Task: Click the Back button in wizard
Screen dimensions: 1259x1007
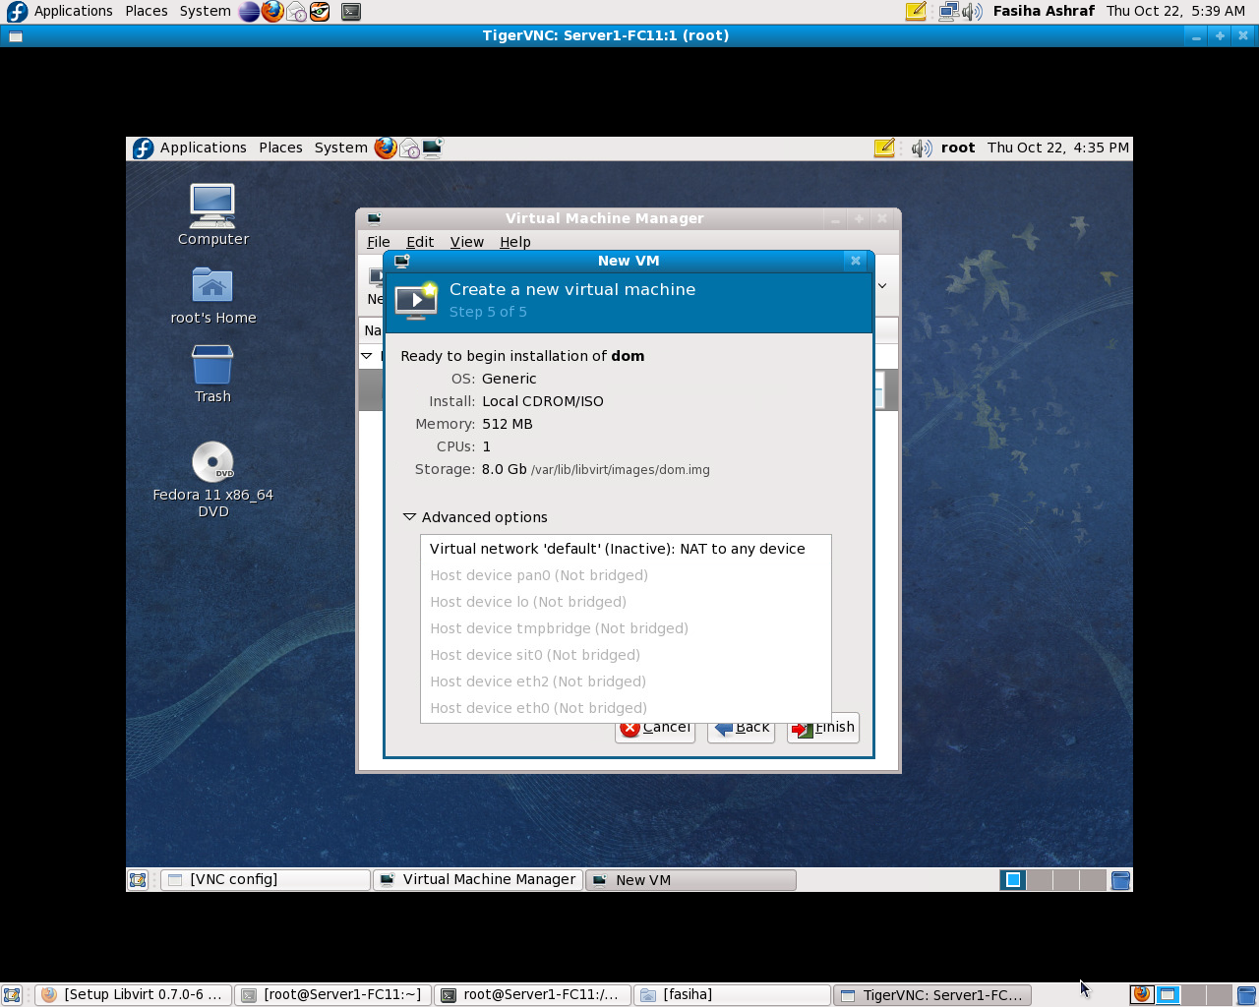Action: click(x=741, y=728)
